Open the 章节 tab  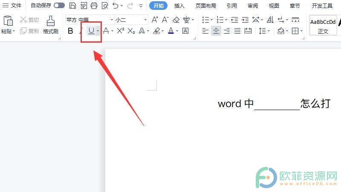pos(295,6)
